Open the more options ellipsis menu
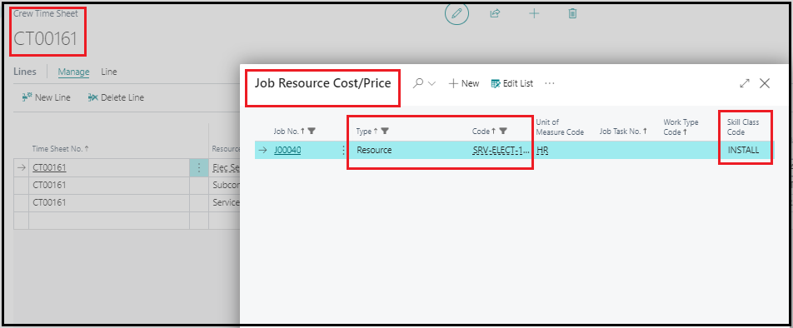This screenshot has height=328, width=793. tap(550, 84)
